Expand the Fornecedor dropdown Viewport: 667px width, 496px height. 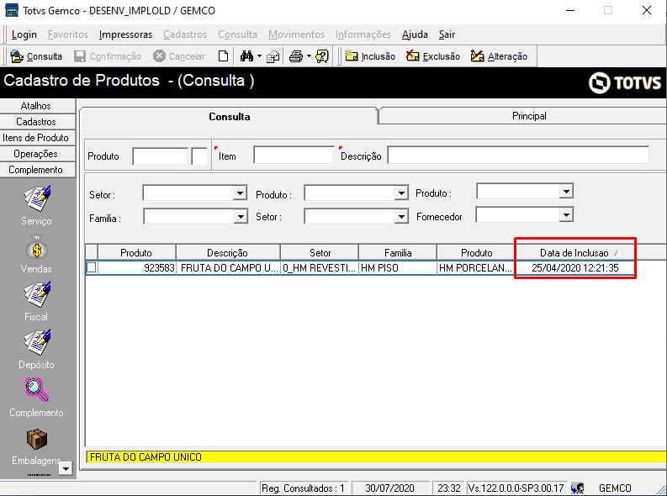[566, 215]
